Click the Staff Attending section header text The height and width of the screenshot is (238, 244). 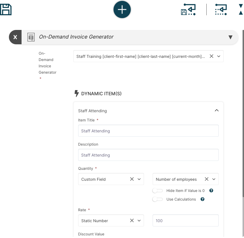(93, 111)
